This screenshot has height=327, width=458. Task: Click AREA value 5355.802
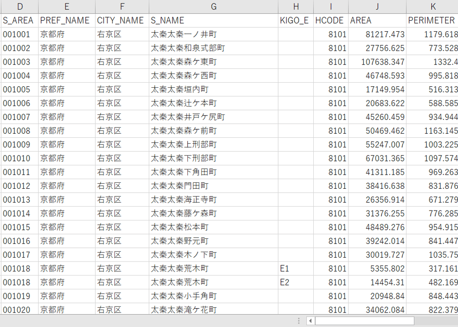377,269
